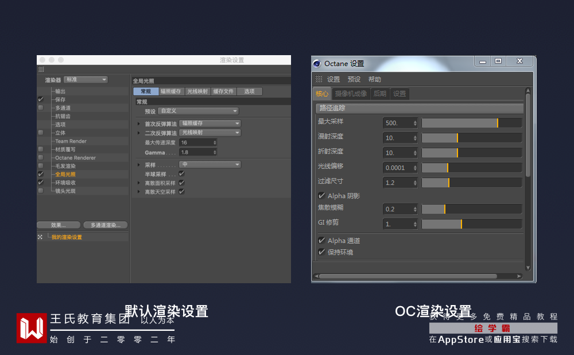The image size is (574, 355).
Task: Switch to the 核心 tab
Action: pos(322,94)
